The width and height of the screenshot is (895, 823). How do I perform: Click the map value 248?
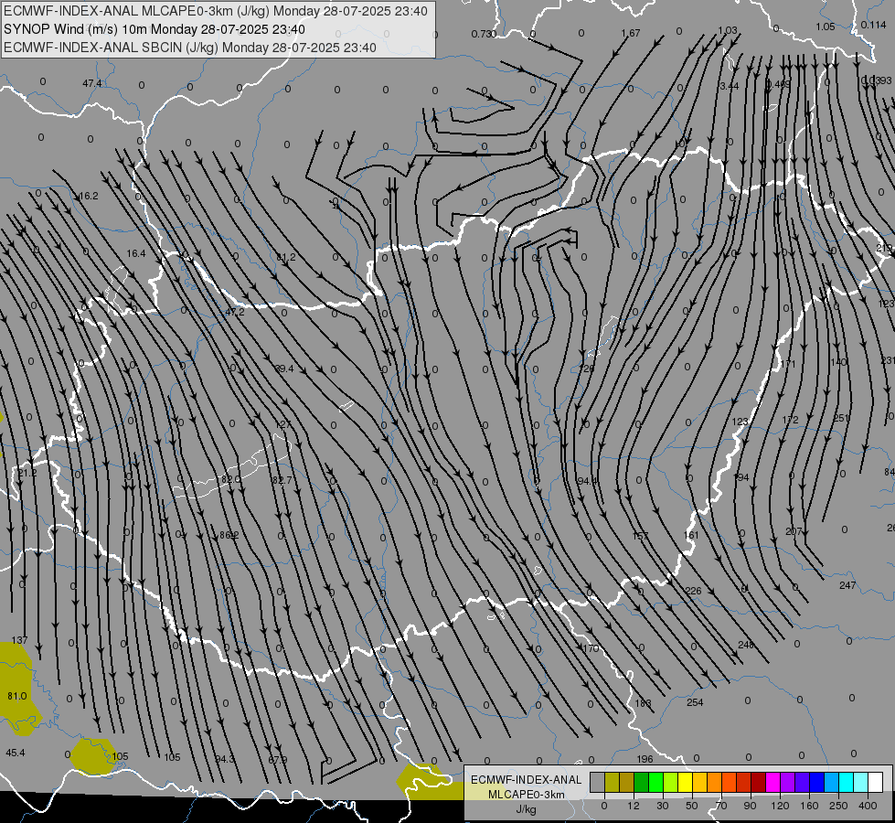(746, 645)
